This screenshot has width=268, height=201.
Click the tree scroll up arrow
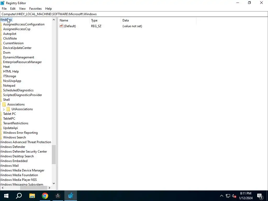coord(54,20)
